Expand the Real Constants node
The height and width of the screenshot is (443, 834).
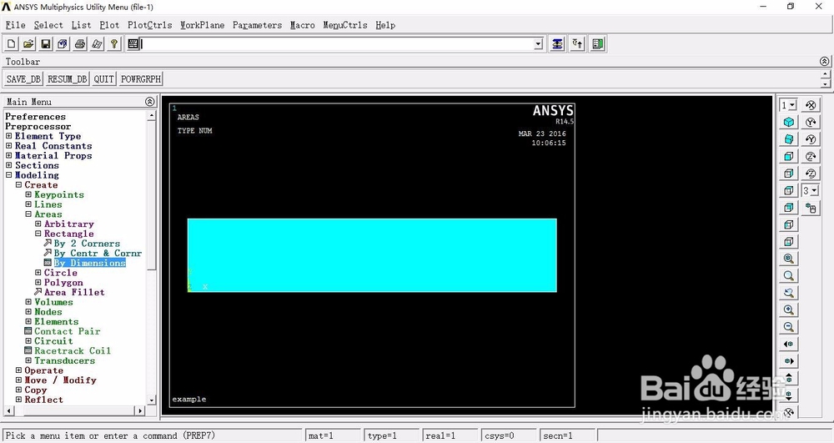point(8,146)
